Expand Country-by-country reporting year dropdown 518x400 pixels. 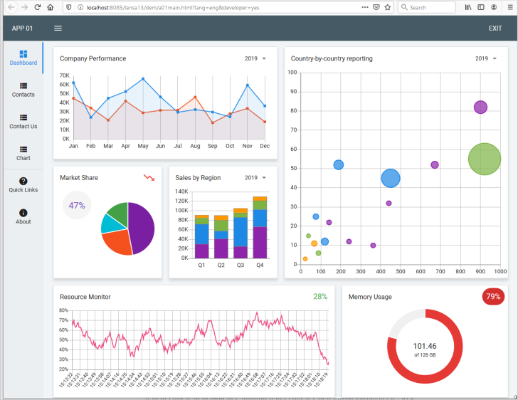click(486, 58)
